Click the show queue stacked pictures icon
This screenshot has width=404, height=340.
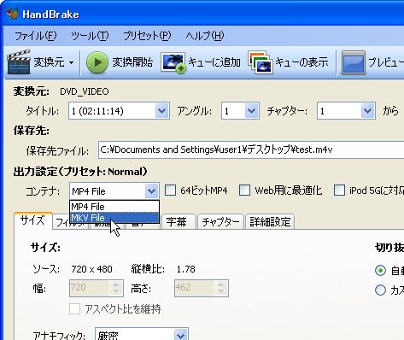(x=261, y=62)
